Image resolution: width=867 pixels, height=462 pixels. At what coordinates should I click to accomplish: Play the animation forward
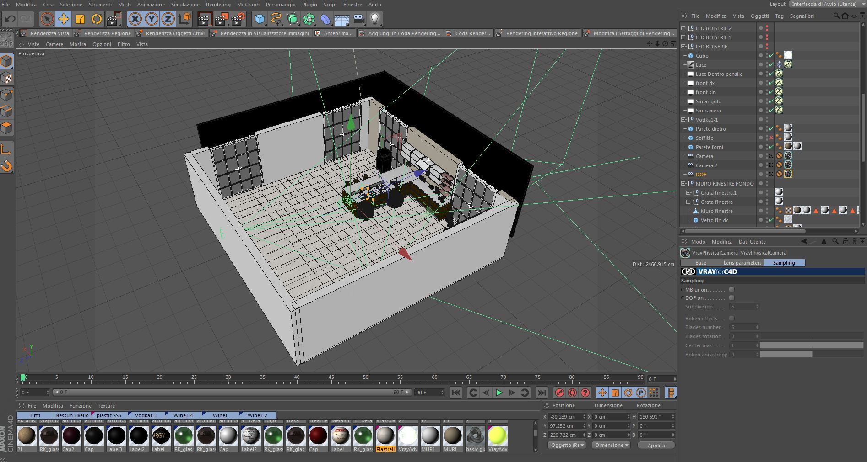(499, 393)
